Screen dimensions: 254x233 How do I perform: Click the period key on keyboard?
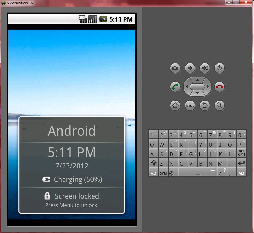pos(232,163)
